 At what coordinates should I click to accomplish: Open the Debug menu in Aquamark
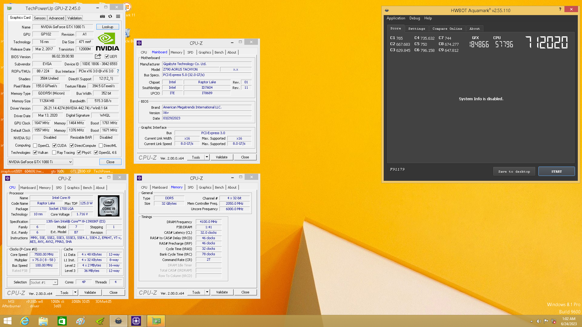tap(415, 18)
